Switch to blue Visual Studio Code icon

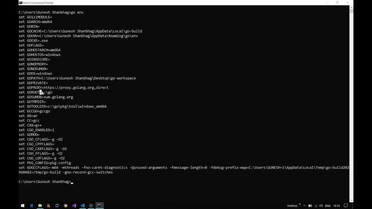click(x=83, y=206)
